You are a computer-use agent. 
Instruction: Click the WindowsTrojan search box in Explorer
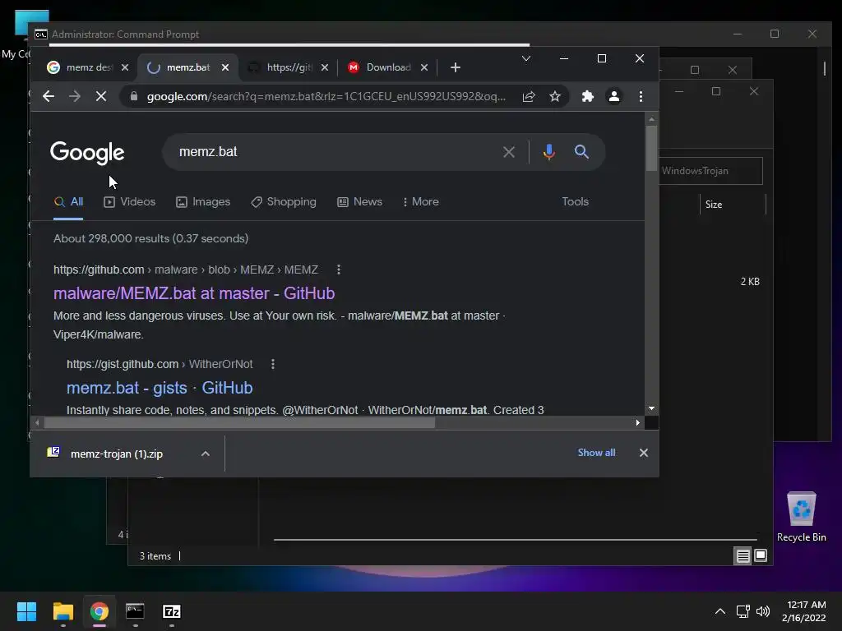point(710,171)
